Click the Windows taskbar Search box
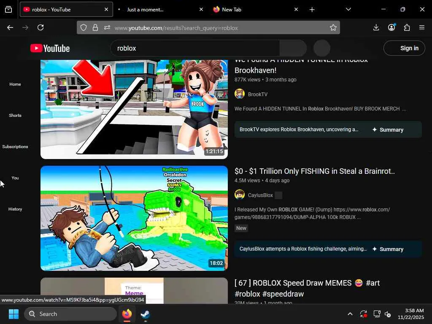 coord(70,314)
